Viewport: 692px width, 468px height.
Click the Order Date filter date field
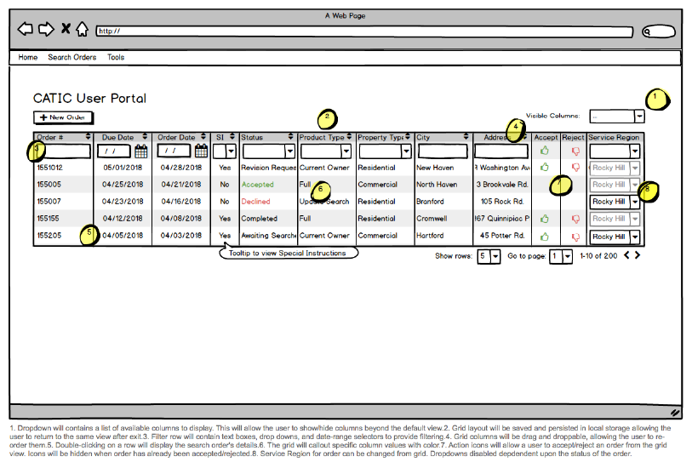click(174, 151)
